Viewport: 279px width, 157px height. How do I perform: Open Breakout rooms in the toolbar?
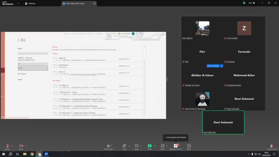176,147
